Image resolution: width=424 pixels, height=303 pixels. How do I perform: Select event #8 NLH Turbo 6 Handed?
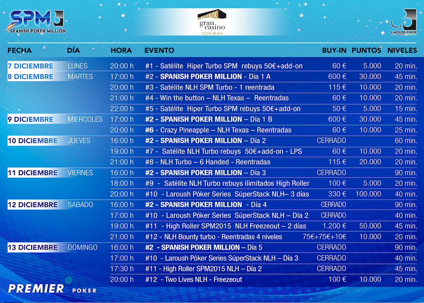point(208,162)
